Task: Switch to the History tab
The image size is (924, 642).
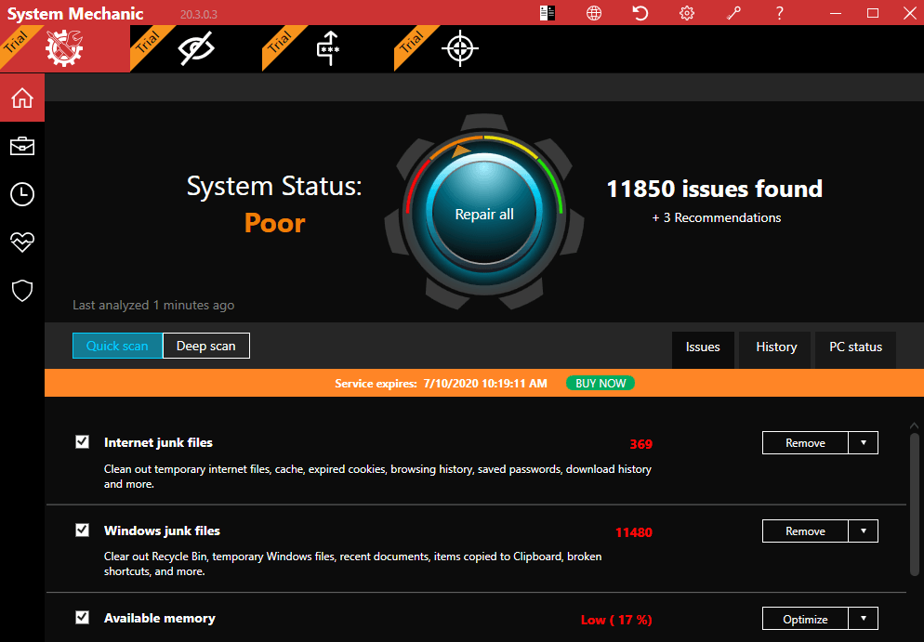Action: click(776, 347)
